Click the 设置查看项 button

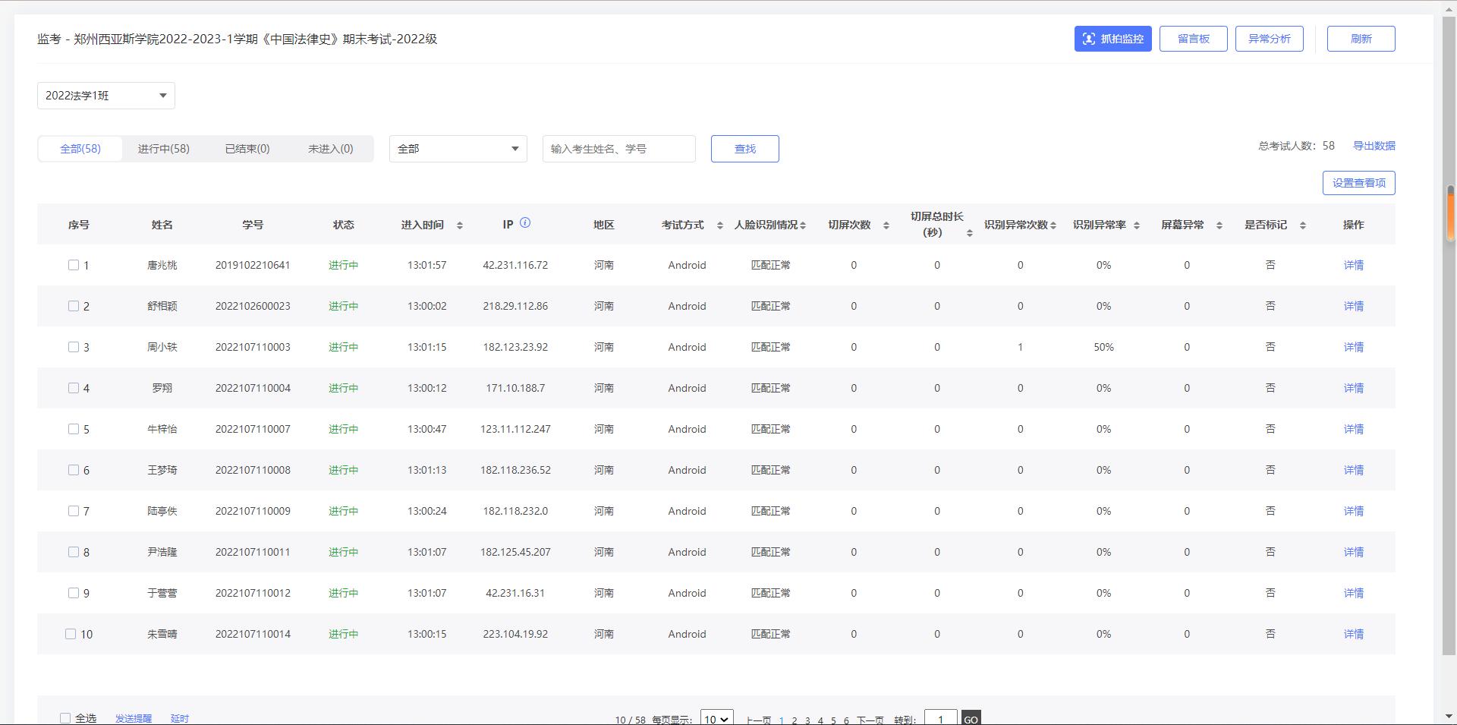1359,183
